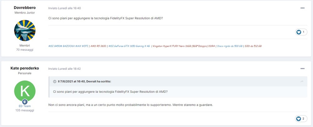Click the AMD R5 3600 signature text
Image resolution: width=313 pixels, height=127 pixels.
98,46
